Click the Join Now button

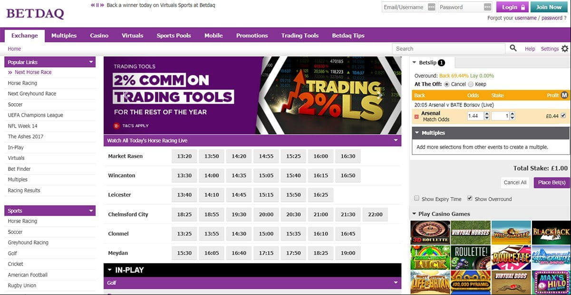549,7
